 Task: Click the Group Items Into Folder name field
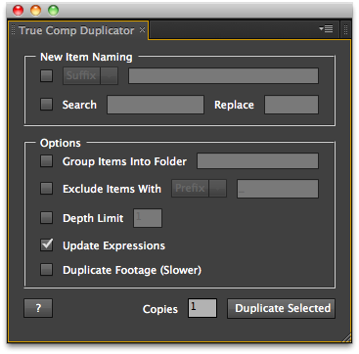[x=257, y=161]
